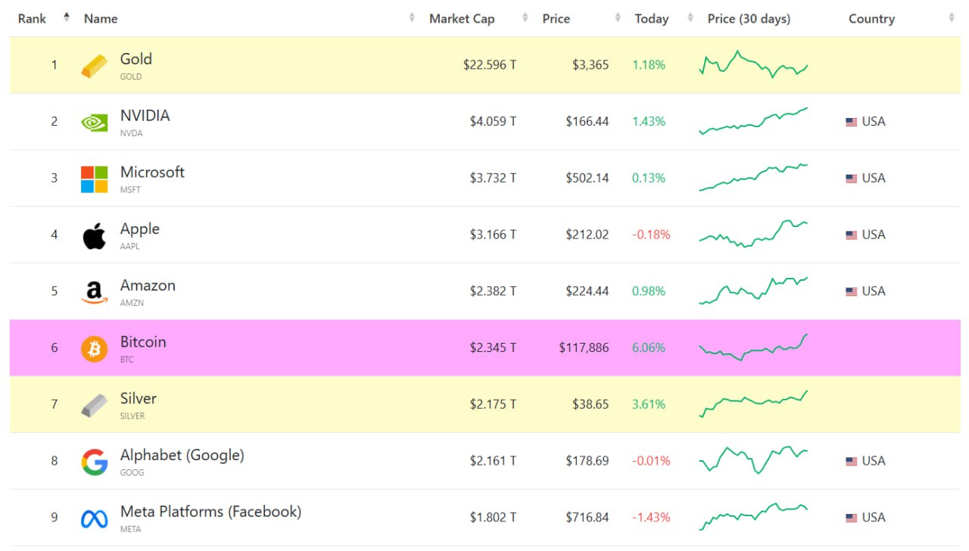Image resolution: width=969 pixels, height=551 pixels.
Task: Click the Price (30 days) column header
Action: click(x=749, y=18)
